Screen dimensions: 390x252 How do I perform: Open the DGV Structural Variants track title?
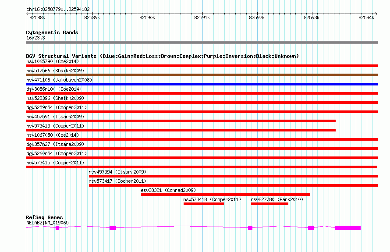[163, 56]
